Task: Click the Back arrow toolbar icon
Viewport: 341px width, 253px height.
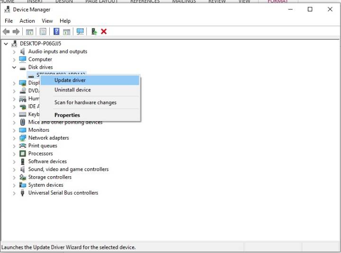Action: (6, 32)
